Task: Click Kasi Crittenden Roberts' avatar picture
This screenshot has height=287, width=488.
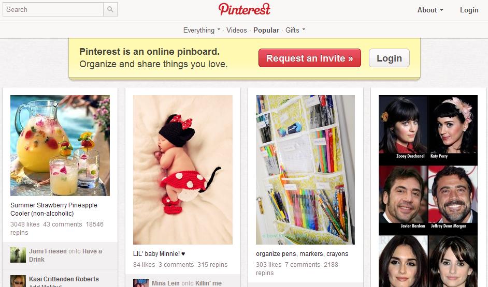Action: click(18, 281)
